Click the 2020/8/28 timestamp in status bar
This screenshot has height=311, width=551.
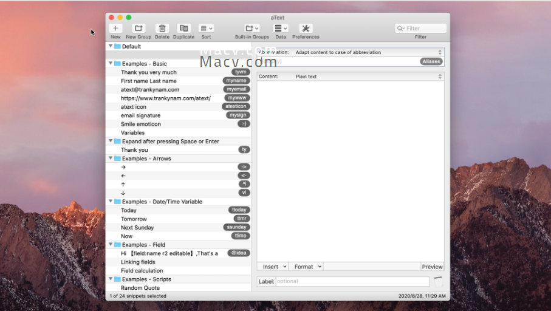click(x=422, y=296)
